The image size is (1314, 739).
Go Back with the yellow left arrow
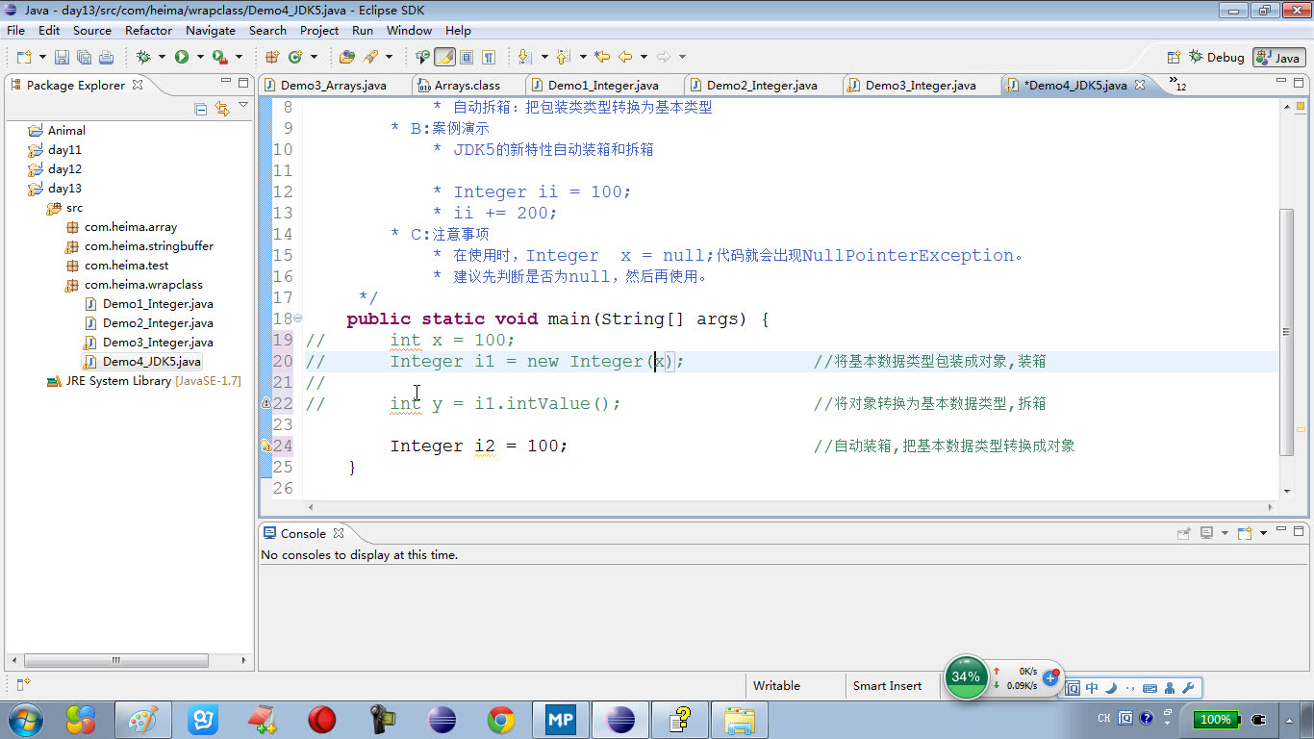pos(625,58)
